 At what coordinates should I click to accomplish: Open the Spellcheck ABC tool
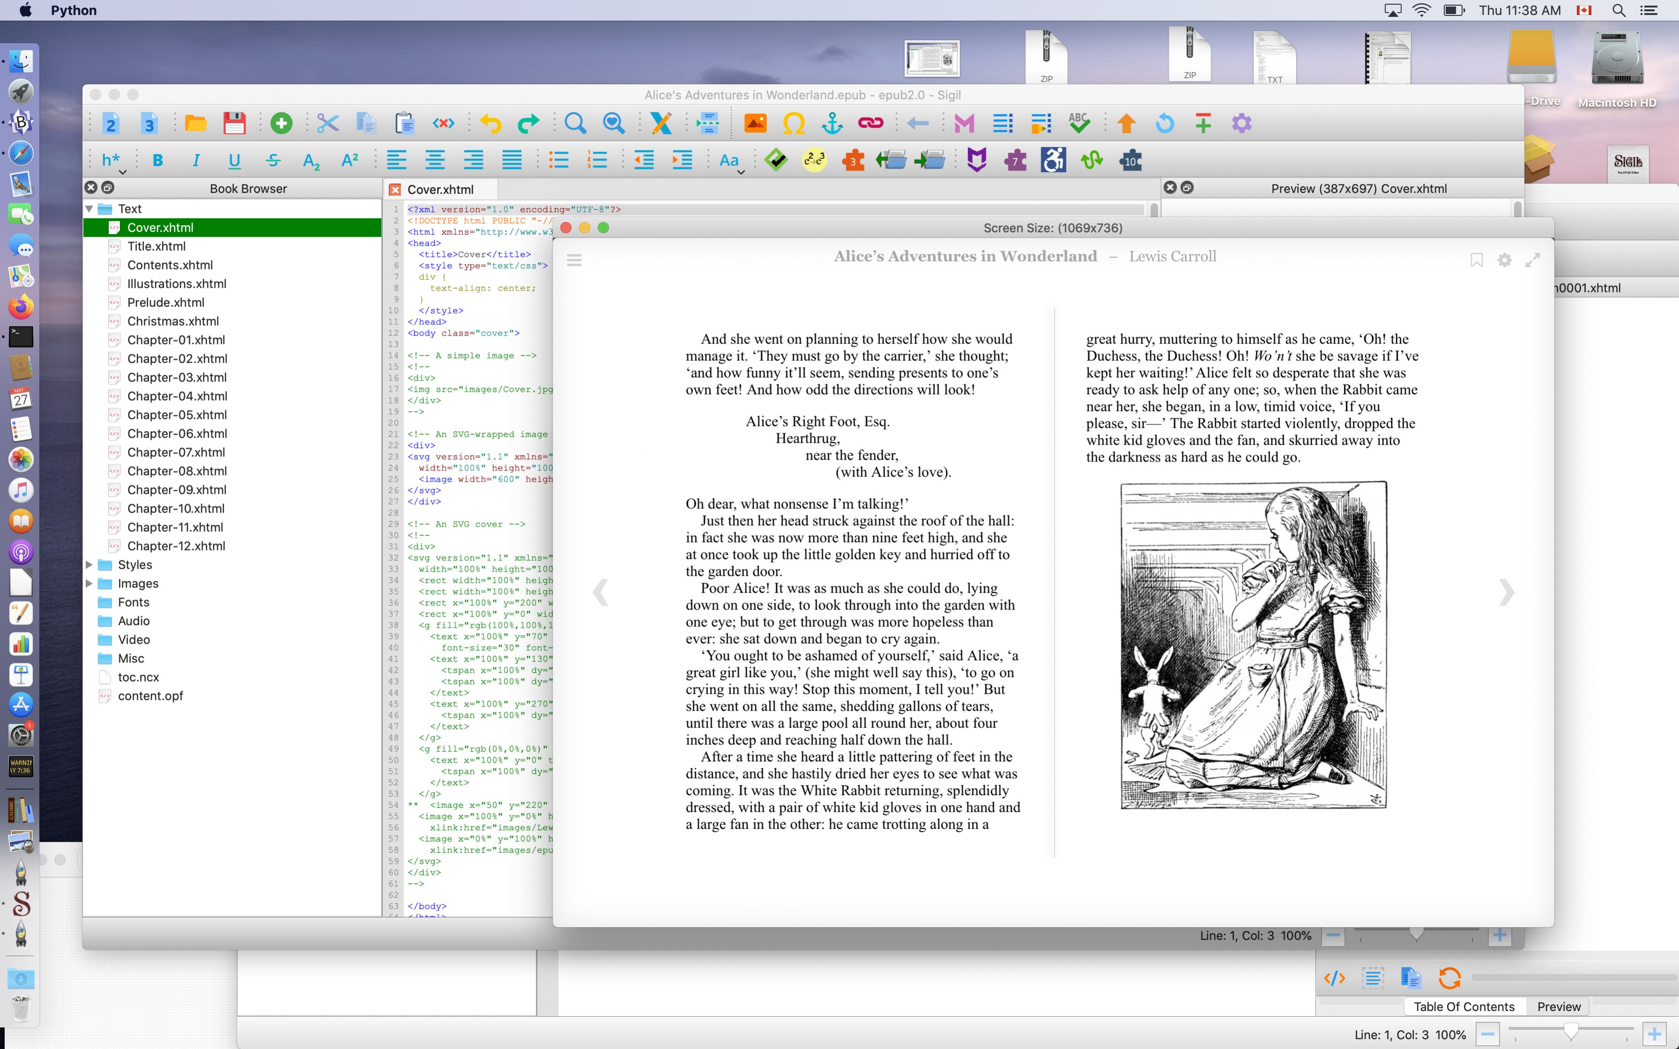[x=1079, y=124]
